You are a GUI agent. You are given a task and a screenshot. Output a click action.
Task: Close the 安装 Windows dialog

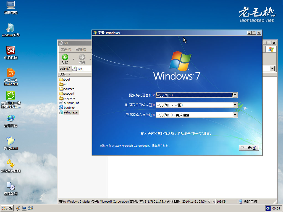point(259,33)
